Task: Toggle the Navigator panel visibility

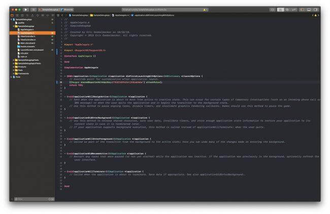Action: tap(302, 10)
